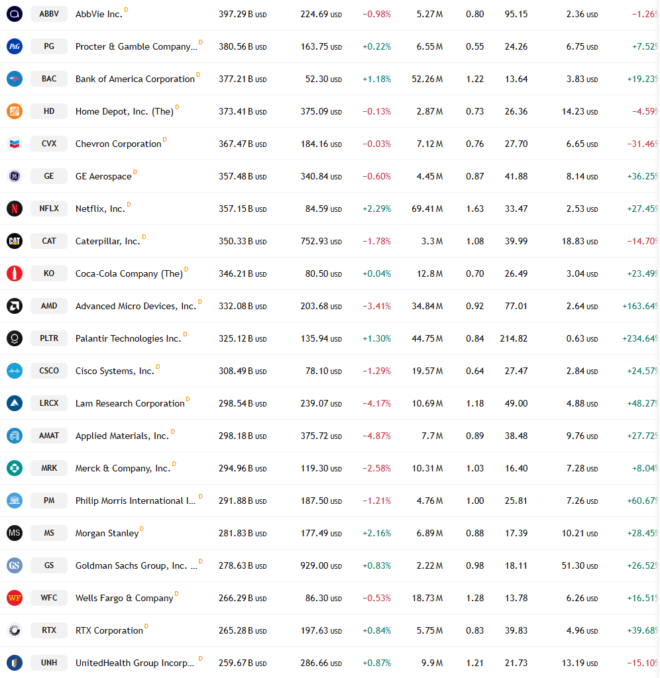
Task: Click the Palantir logo icon
Action: pyautogui.click(x=15, y=338)
